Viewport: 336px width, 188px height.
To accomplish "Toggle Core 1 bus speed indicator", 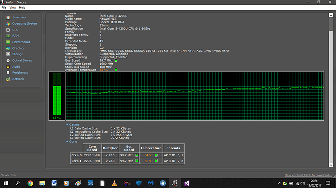I will (x=137, y=161).
